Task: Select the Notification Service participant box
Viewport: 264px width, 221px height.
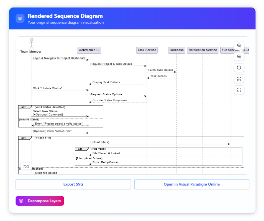Action: pyautogui.click(x=203, y=50)
